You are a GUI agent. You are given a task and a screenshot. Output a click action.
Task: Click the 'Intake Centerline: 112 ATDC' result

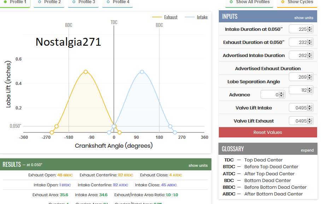click(103, 185)
